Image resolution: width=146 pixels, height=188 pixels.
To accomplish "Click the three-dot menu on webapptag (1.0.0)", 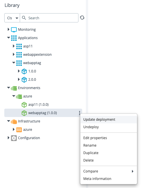I will click(x=80, y=113).
